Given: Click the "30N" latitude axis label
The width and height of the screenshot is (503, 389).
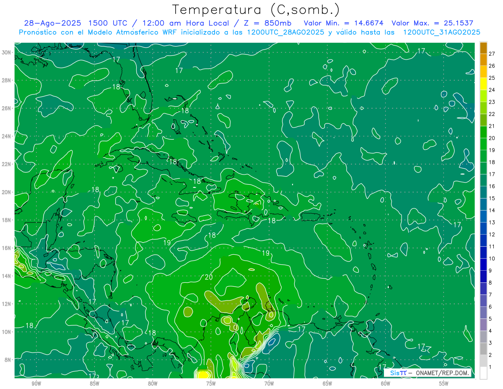Looking at the screenshot, I should click(x=6, y=52).
